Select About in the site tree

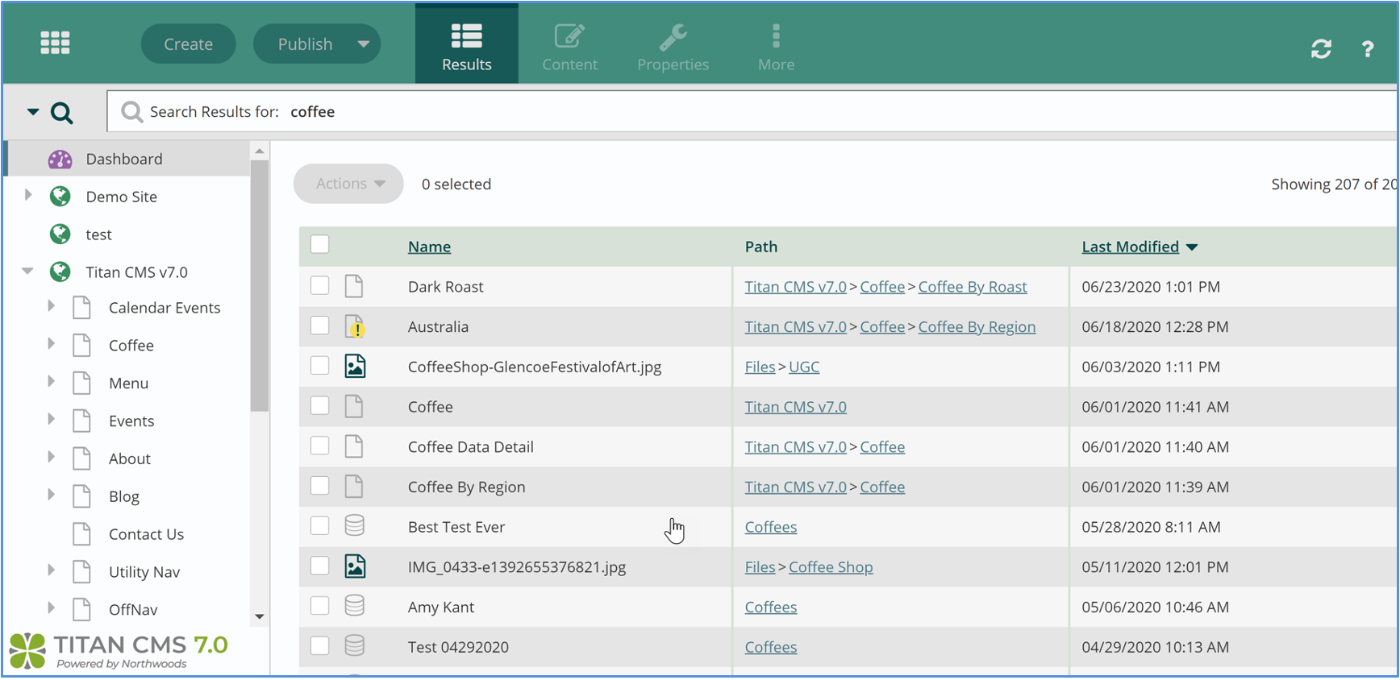coord(130,458)
